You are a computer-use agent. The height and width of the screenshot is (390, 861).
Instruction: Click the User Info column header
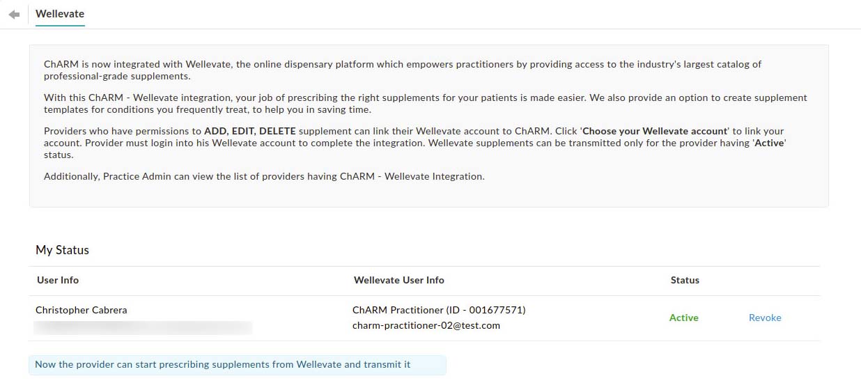tap(58, 280)
